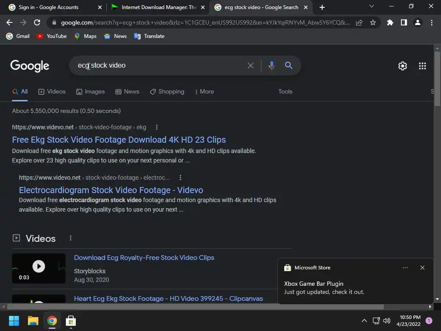Open the search Tools options
The width and height of the screenshot is (441, 331).
(x=285, y=92)
